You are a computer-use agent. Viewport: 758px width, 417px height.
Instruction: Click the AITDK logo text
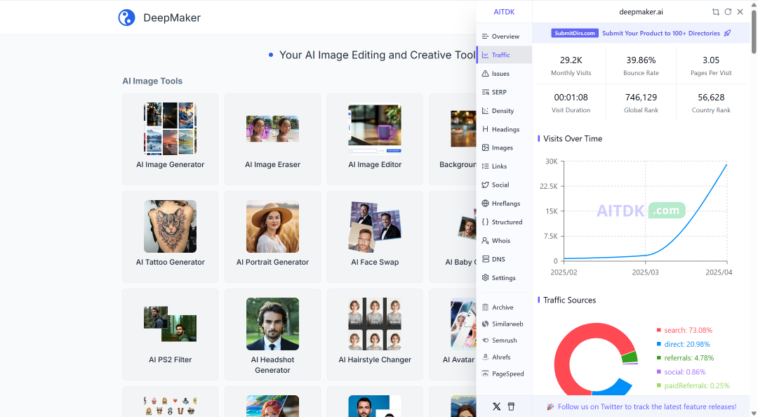(x=504, y=12)
